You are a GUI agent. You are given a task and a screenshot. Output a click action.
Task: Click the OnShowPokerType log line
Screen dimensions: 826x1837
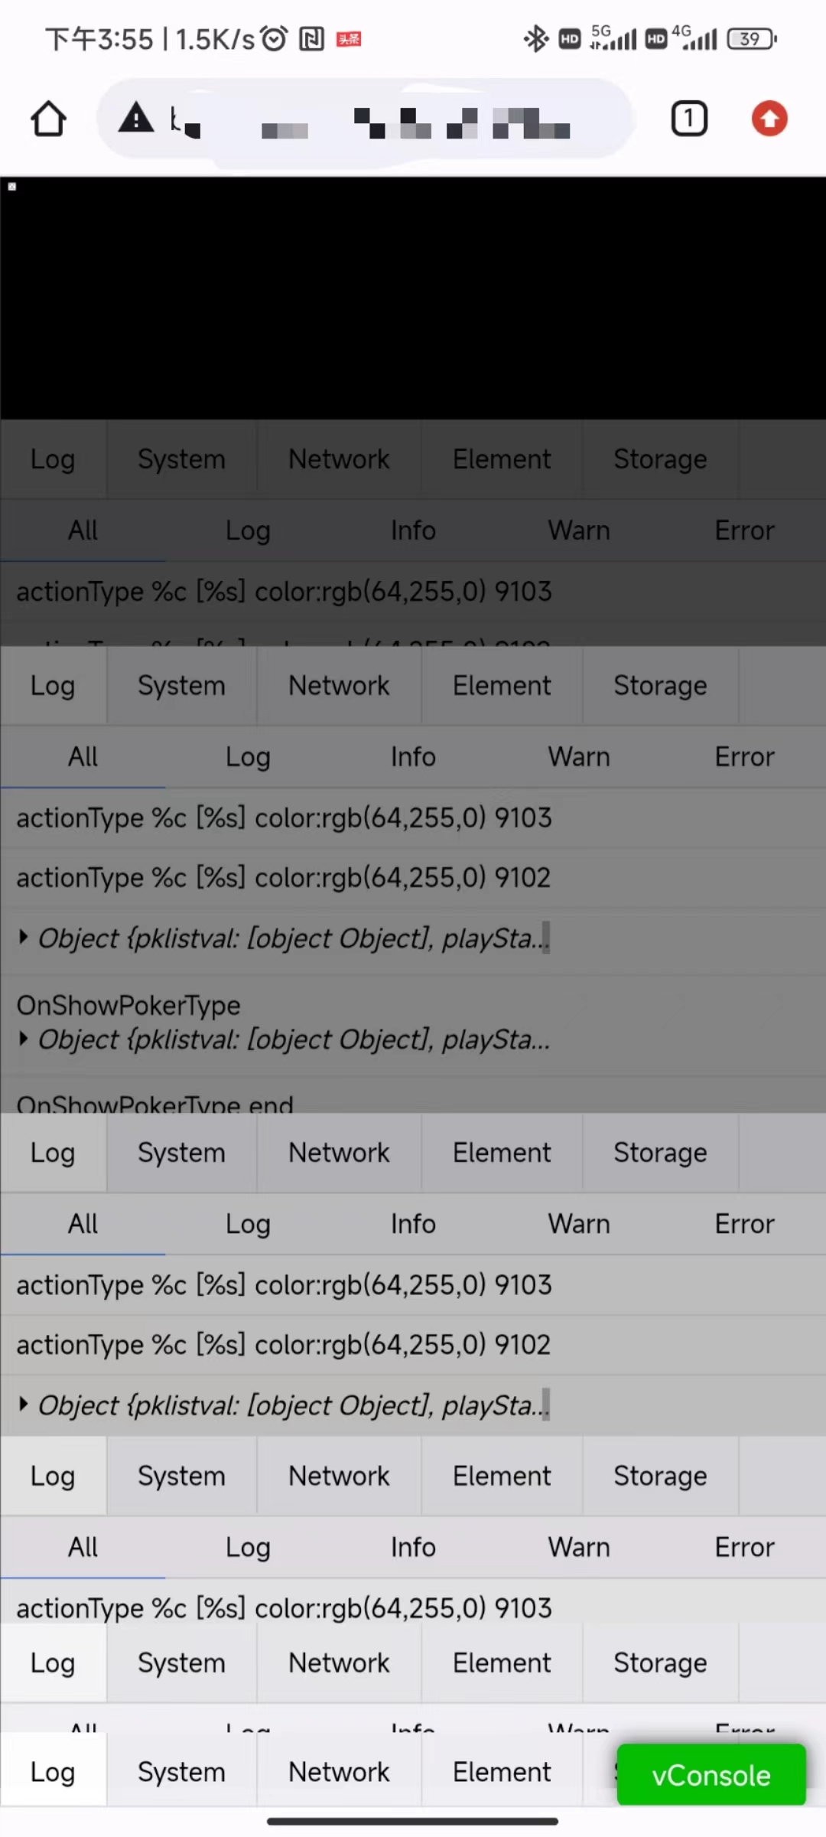128,1005
